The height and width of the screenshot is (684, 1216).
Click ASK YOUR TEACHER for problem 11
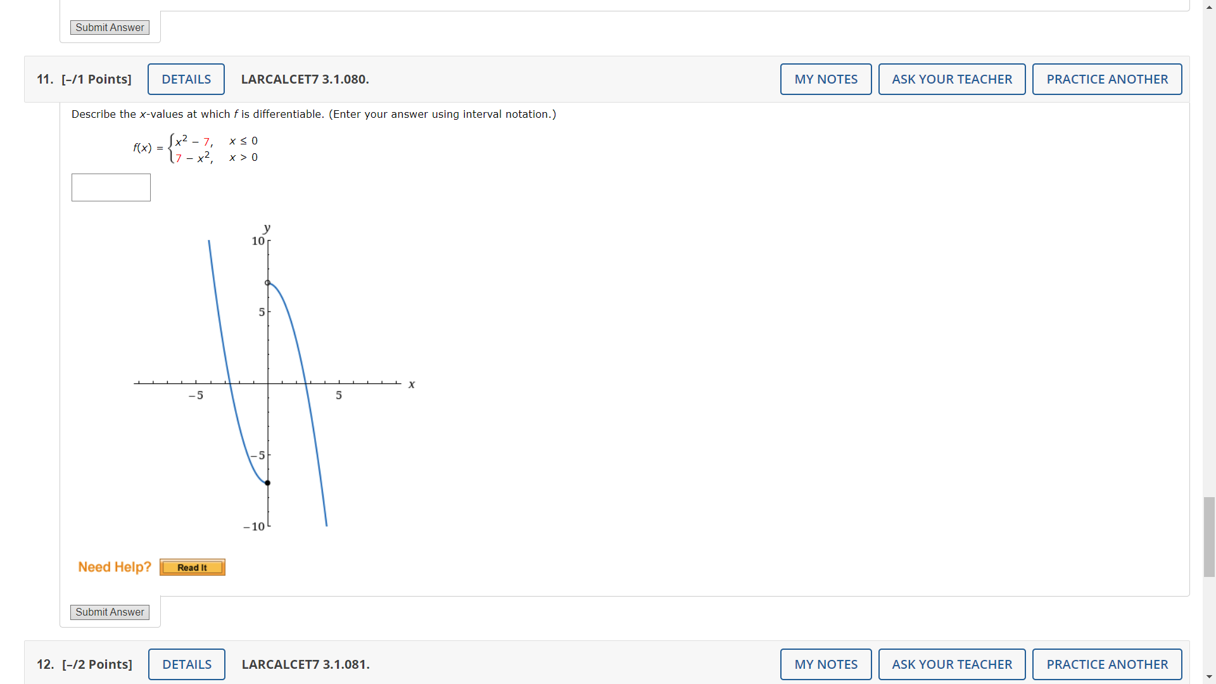click(952, 79)
